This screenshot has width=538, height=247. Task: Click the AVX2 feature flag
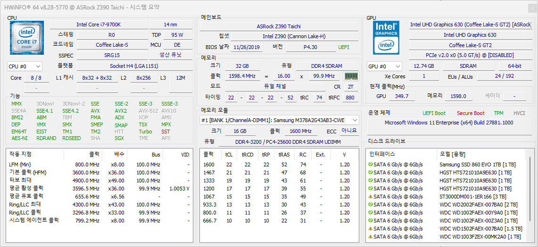120,111
